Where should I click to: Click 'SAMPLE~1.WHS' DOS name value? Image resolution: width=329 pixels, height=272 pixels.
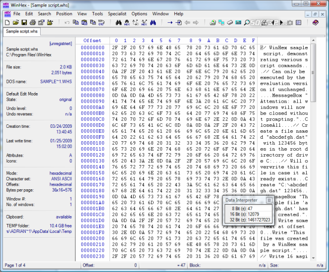[56, 82]
